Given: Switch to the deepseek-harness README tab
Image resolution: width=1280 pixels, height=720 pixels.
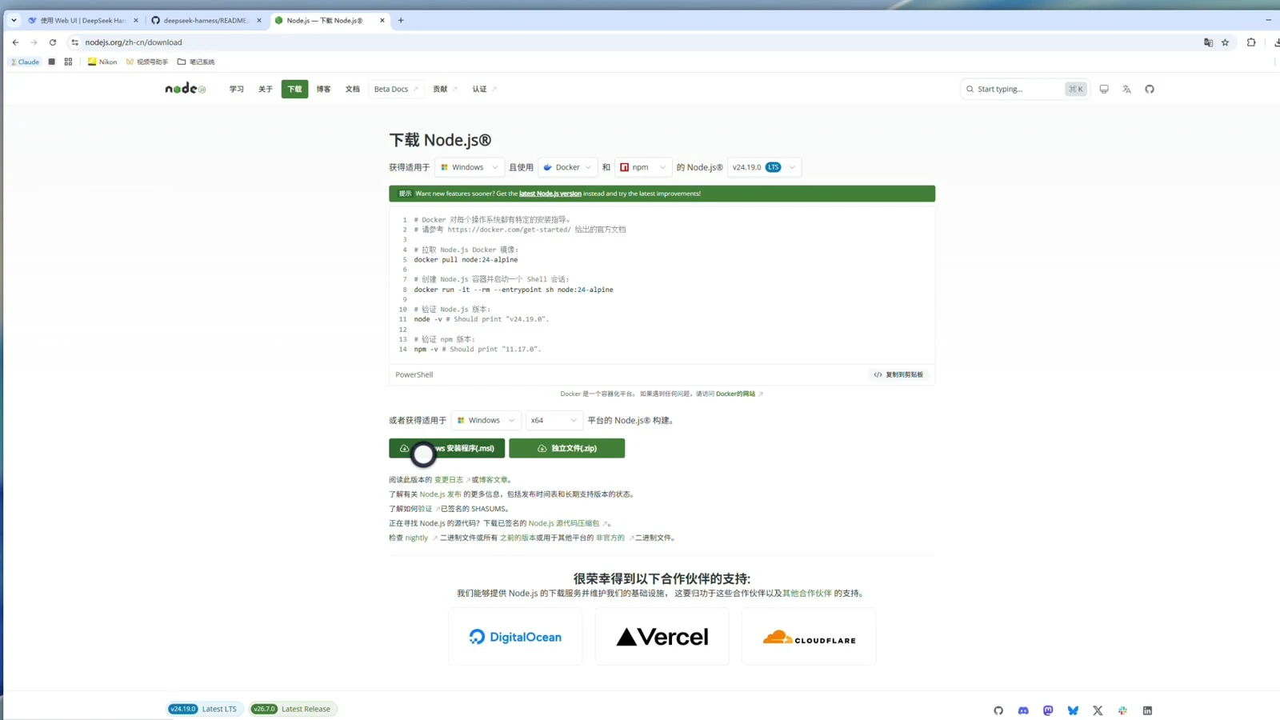Looking at the screenshot, I should 206,21.
